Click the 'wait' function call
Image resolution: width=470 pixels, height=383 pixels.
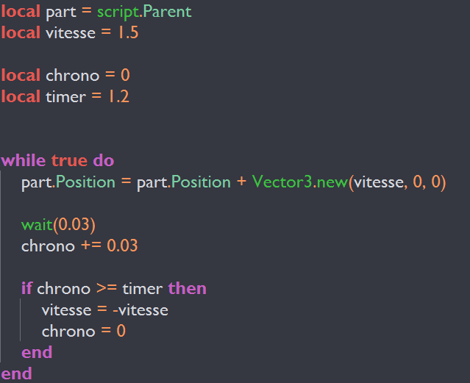click(36, 224)
